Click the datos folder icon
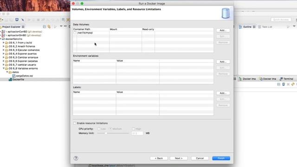 point(10,72)
